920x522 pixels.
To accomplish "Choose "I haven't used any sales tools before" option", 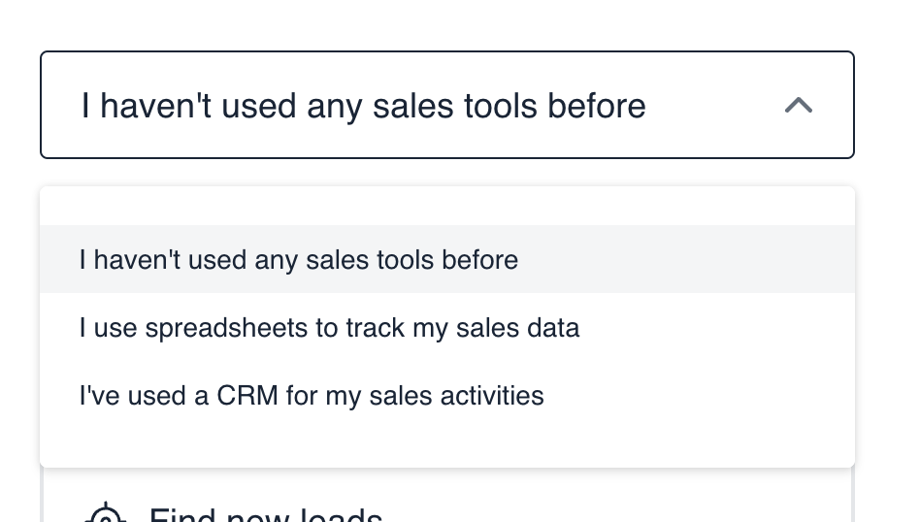I will click(x=447, y=259).
